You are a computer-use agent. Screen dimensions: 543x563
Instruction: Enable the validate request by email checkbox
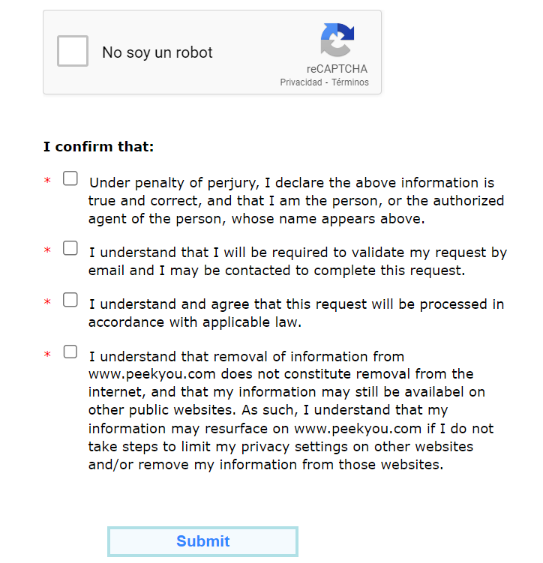pyautogui.click(x=70, y=248)
